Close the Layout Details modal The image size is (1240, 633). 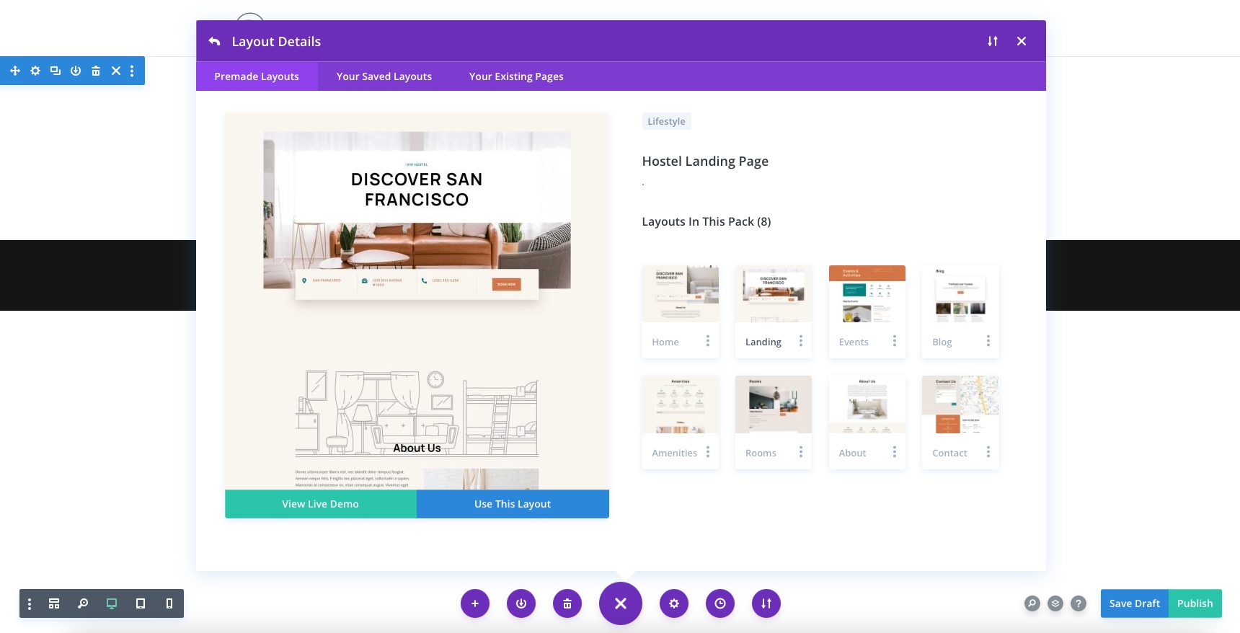[x=1022, y=41]
